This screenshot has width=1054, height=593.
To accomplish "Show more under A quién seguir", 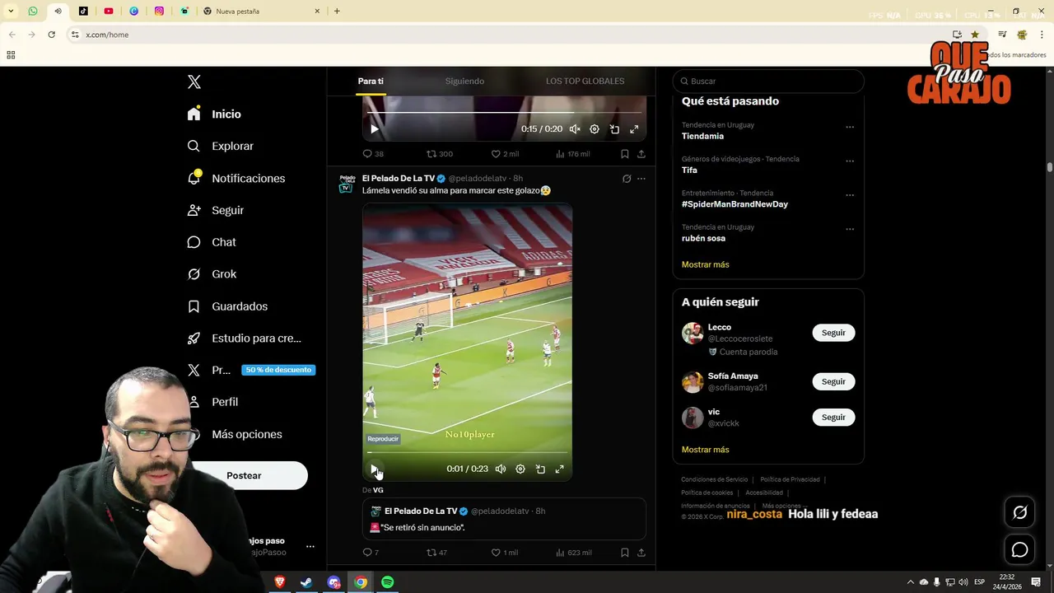I will click(705, 450).
